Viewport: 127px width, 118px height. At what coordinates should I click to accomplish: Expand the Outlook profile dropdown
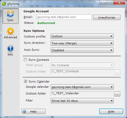(82, 36)
